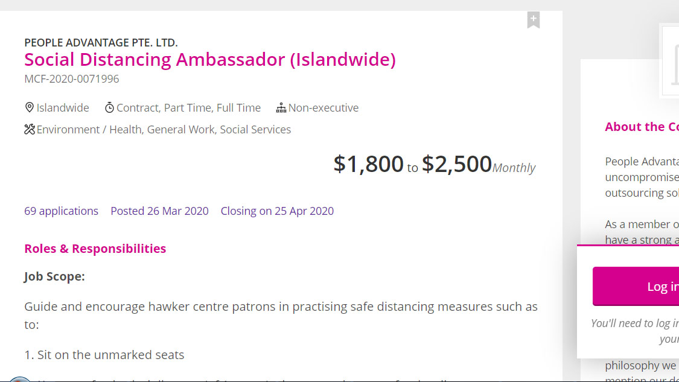Screen dimensions: 679x382
Task: Select the Full Time employment type label
Action: coord(240,107)
